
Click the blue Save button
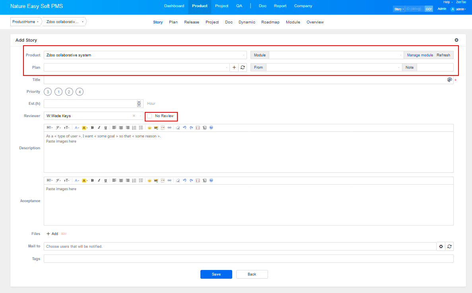click(x=216, y=274)
